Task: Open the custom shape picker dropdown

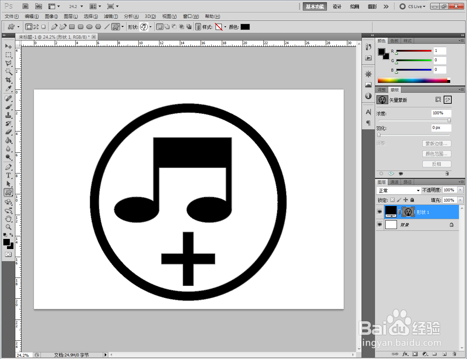Action: click(x=150, y=27)
